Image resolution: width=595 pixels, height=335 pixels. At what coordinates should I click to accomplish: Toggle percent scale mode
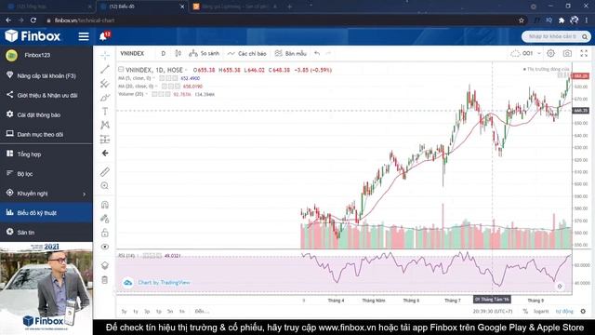tap(525, 311)
